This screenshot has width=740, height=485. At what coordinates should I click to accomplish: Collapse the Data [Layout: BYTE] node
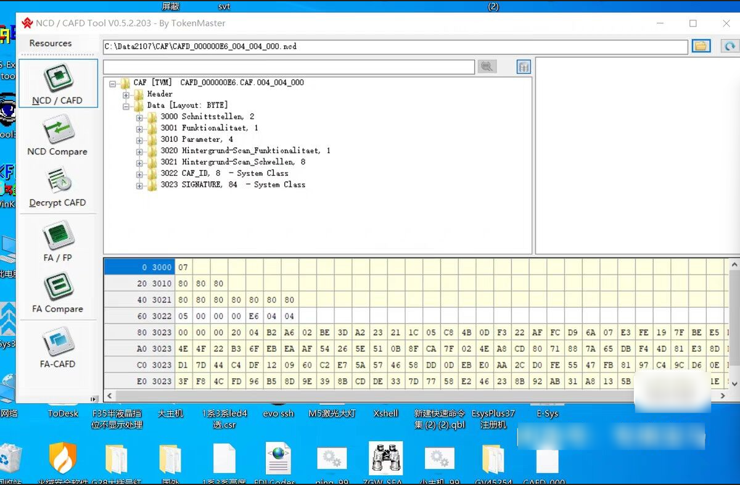click(x=126, y=106)
